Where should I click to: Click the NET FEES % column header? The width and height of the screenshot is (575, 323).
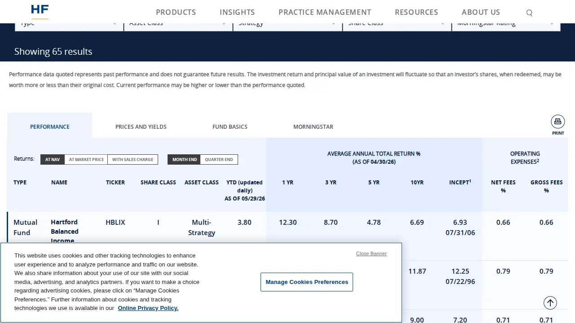(503, 186)
